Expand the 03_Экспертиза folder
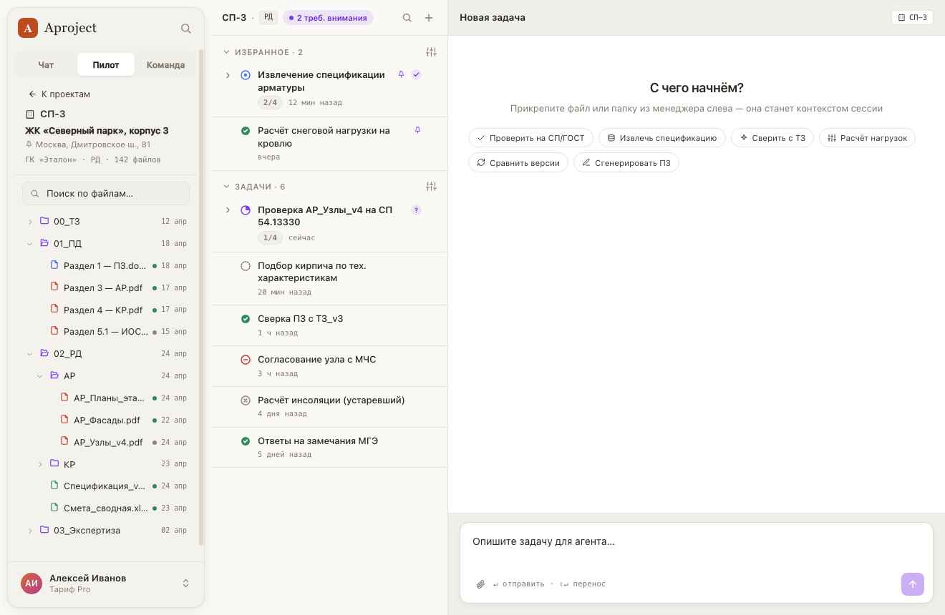This screenshot has width=945, height=615. pyautogui.click(x=30, y=531)
